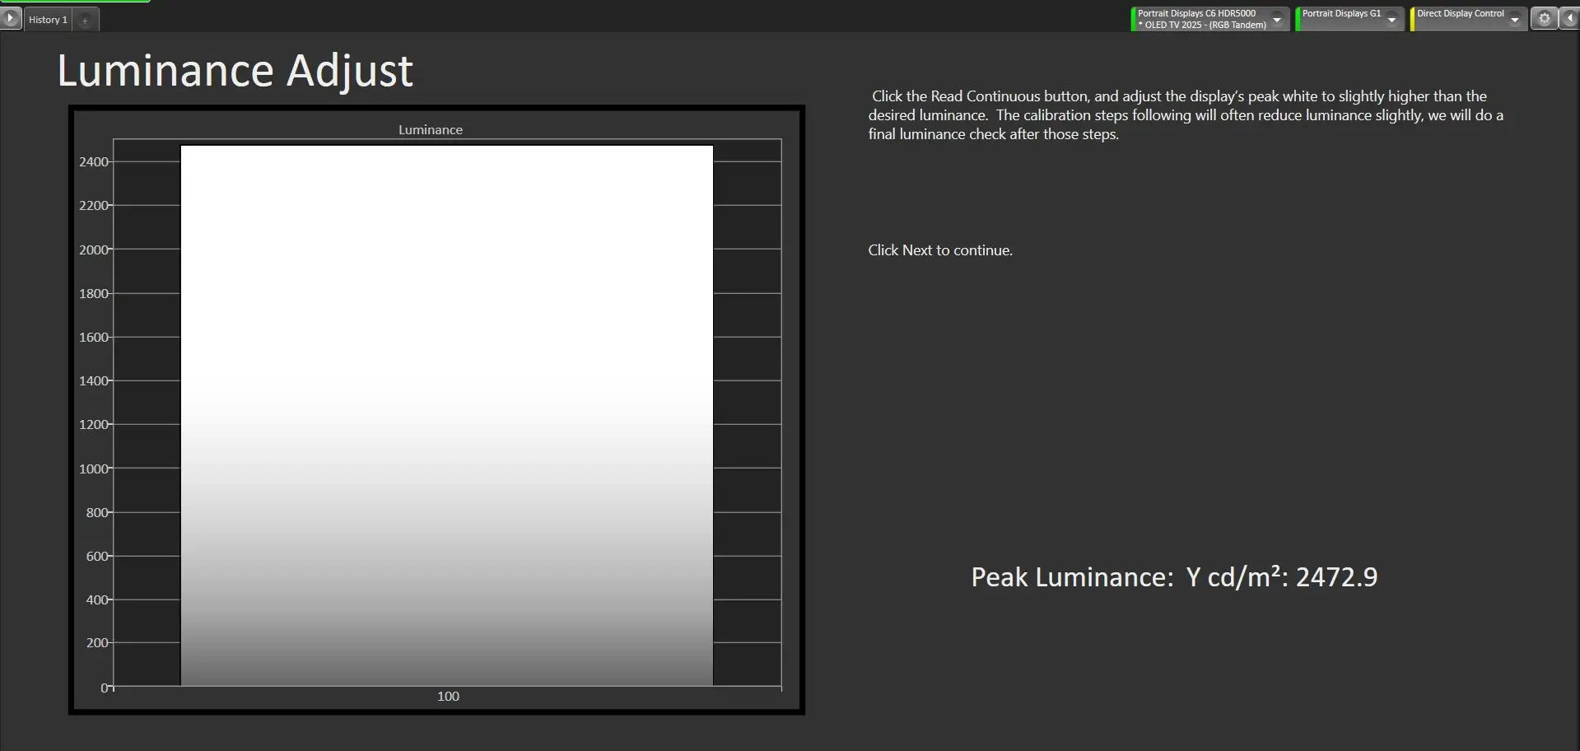Click the Luminance chart title

coord(430,130)
